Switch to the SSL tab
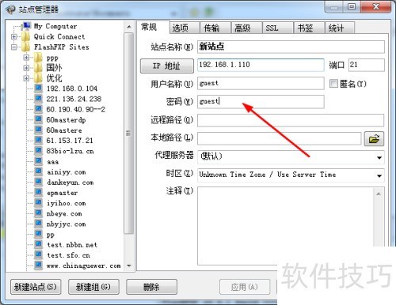The width and height of the screenshot is (396, 305). [277, 28]
